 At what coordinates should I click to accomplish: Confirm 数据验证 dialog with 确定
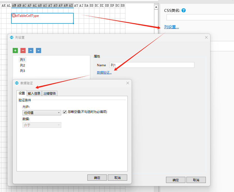97,178
